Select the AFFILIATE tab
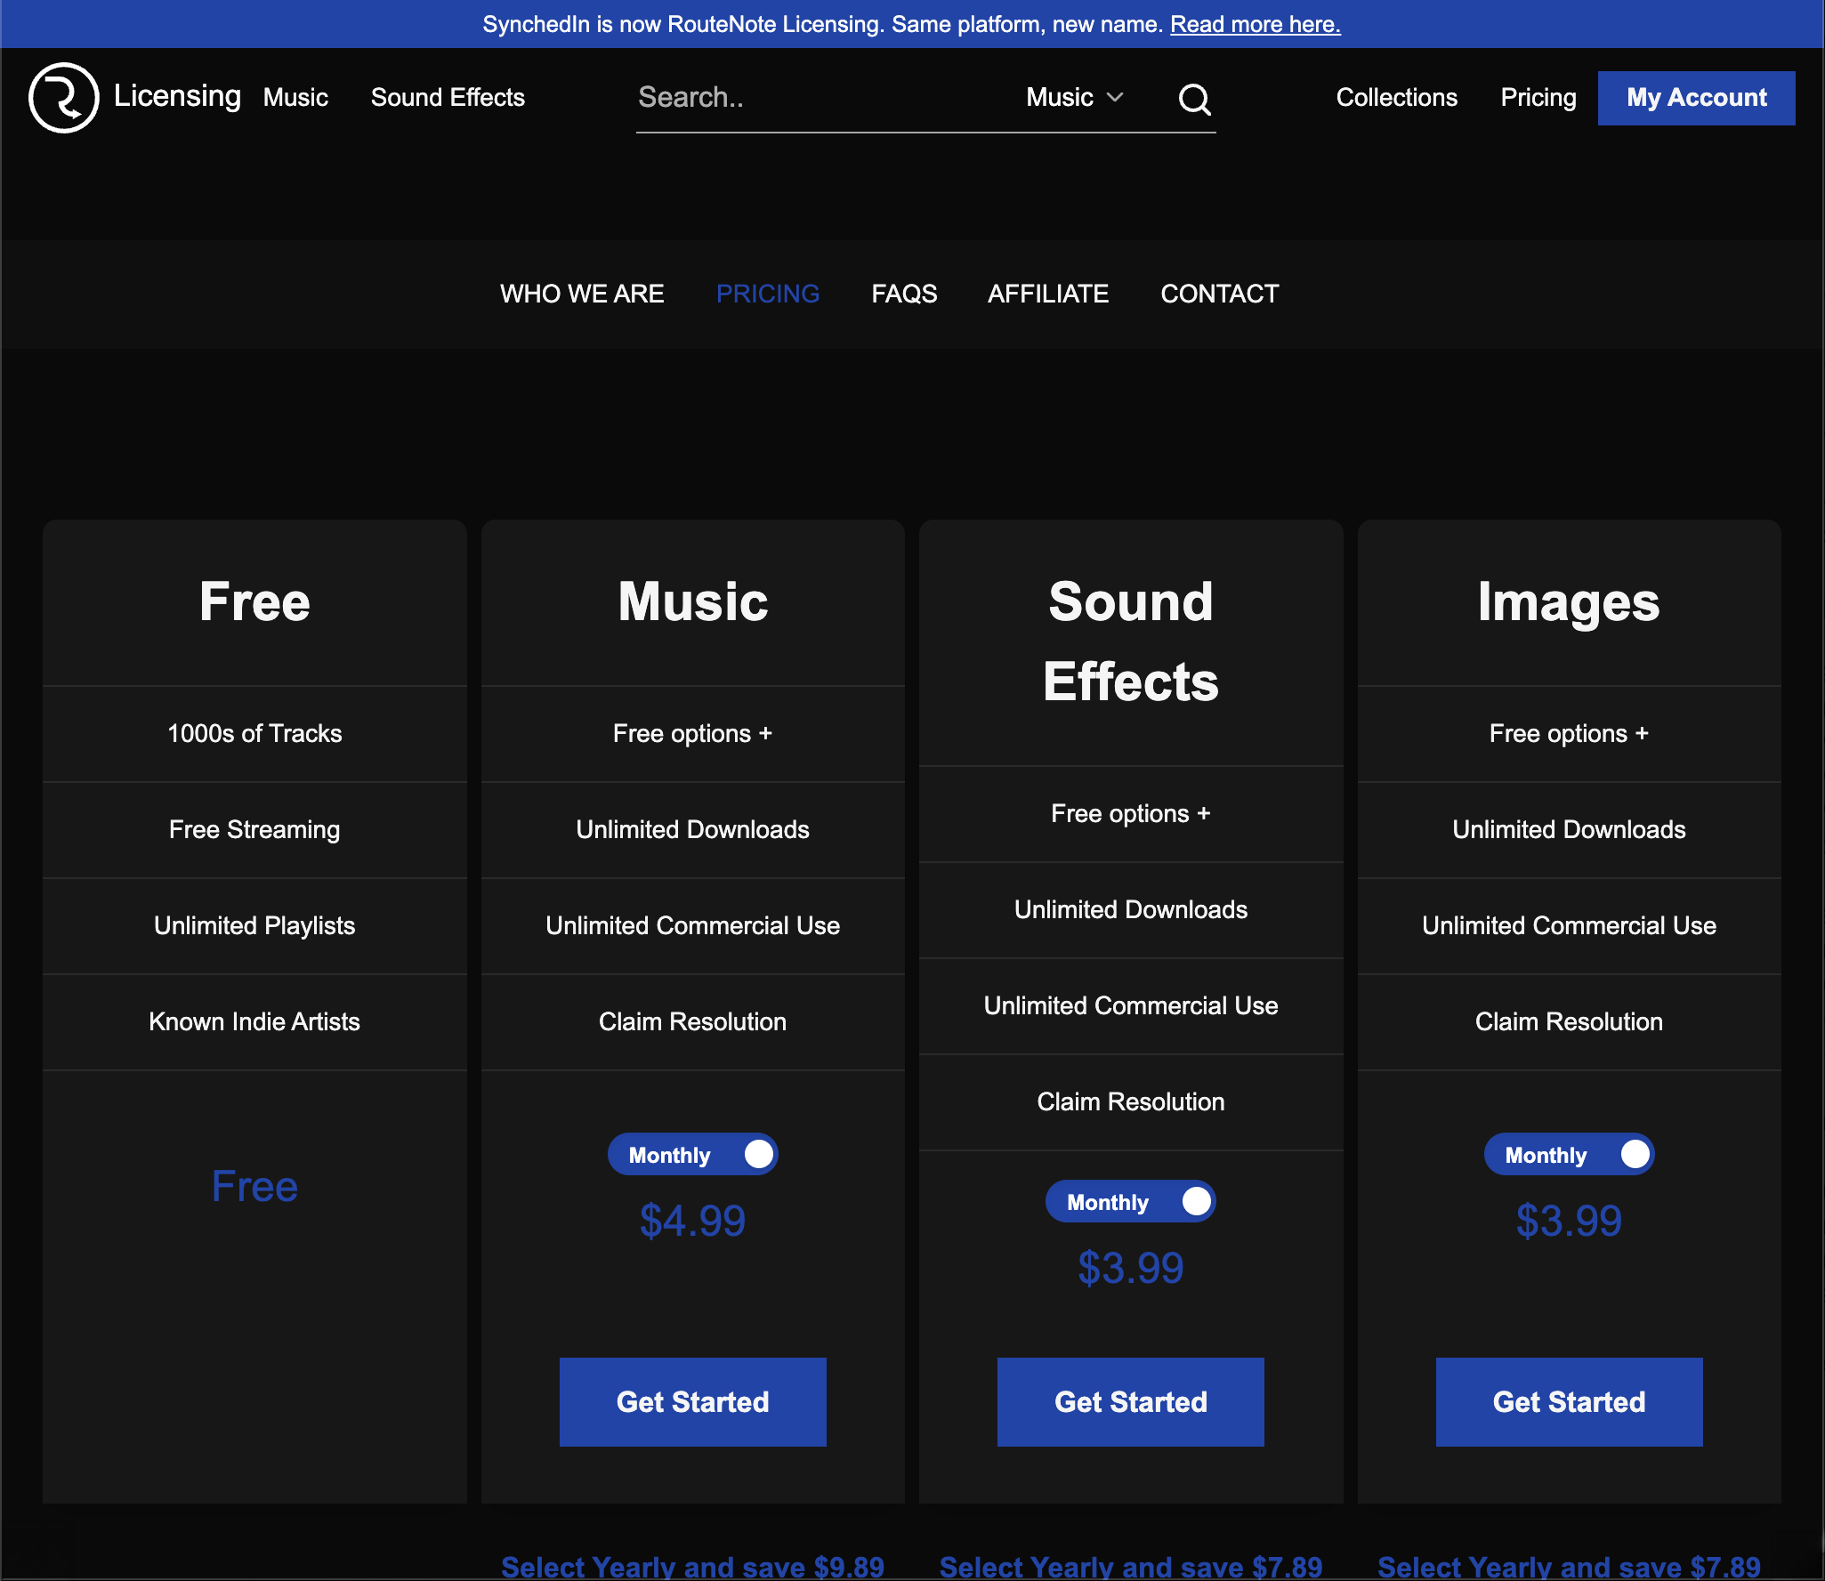This screenshot has height=1581, width=1825. click(1048, 294)
